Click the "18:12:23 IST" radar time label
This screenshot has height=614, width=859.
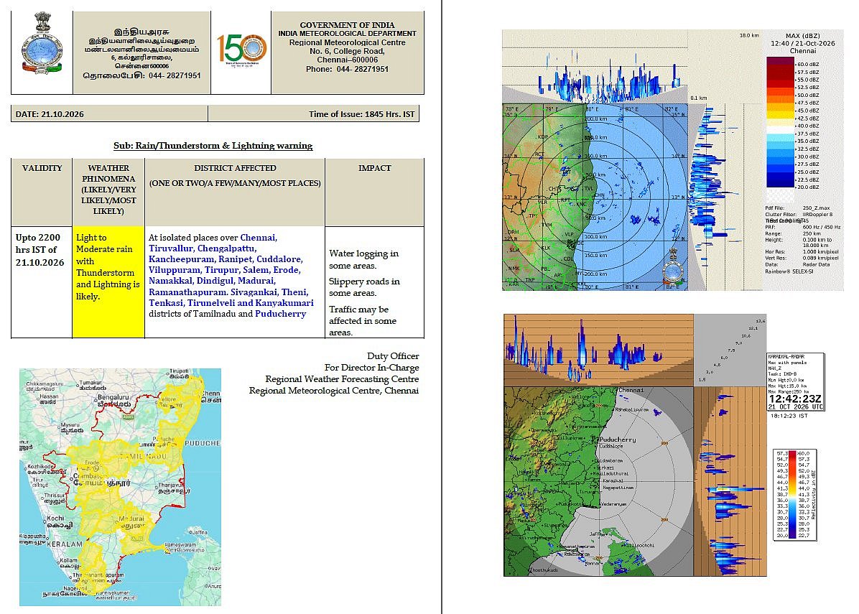[x=789, y=417]
